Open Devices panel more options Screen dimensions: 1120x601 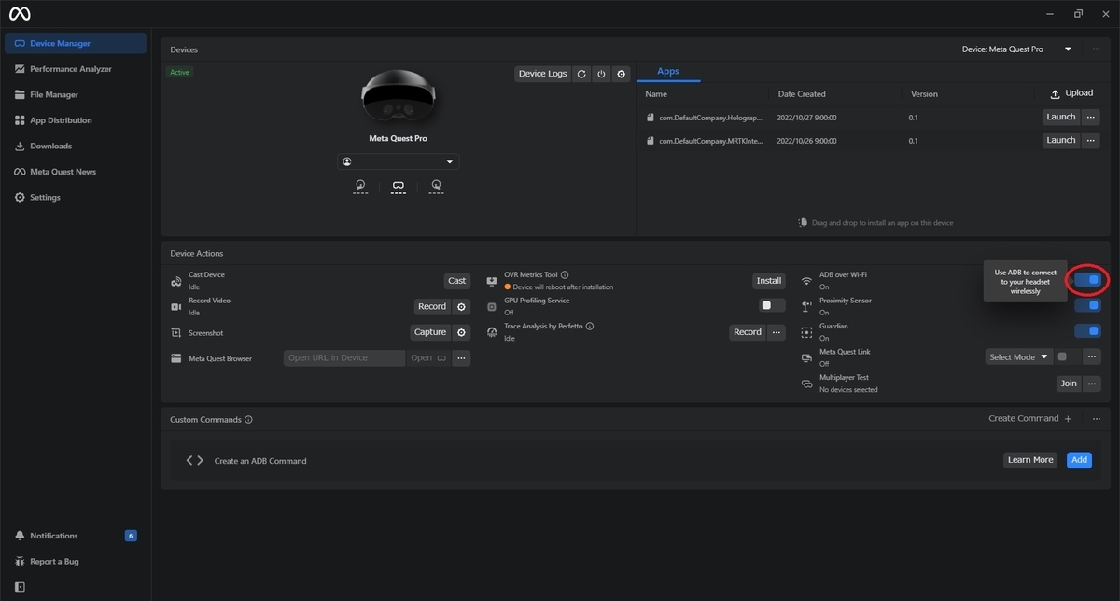(1095, 49)
